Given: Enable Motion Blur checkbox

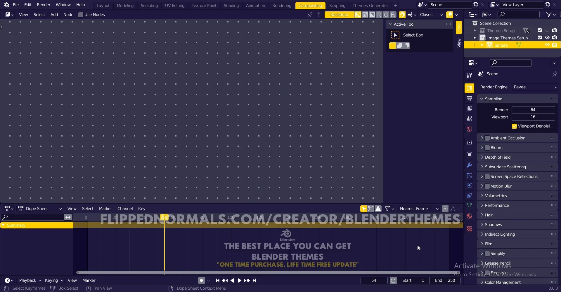Looking at the screenshot, I should [x=487, y=186].
